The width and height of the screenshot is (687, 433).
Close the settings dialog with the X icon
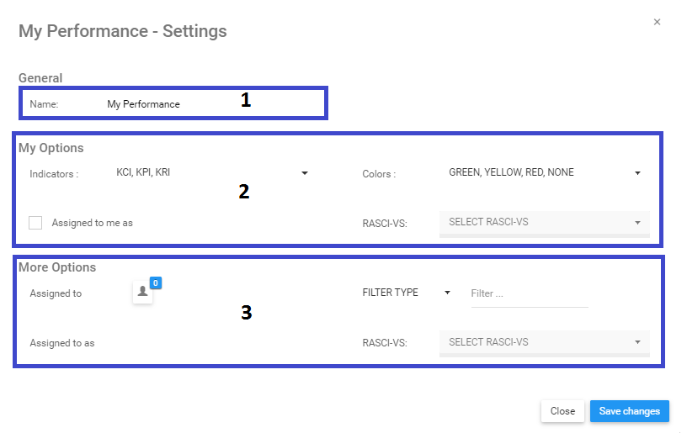point(657,22)
